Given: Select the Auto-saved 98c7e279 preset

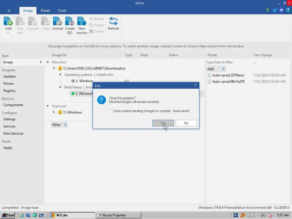Looking at the screenshot, I should pos(228,82).
